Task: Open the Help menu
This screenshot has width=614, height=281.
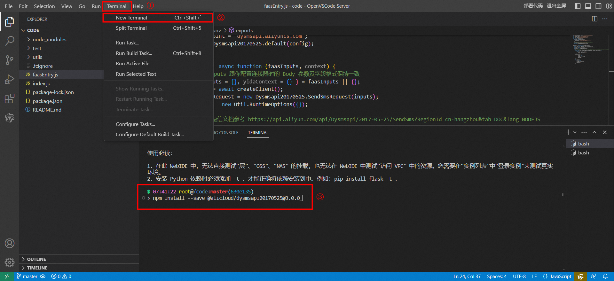Action: pyautogui.click(x=138, y=6)
